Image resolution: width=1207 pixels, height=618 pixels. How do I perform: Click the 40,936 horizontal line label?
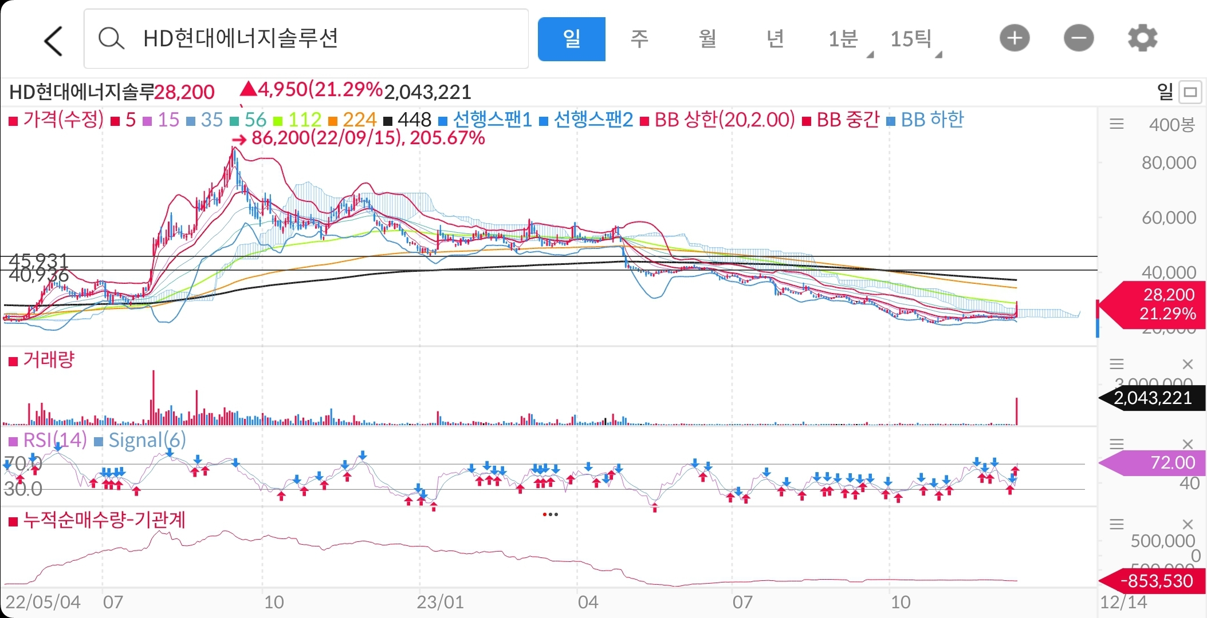pos(38,275)
